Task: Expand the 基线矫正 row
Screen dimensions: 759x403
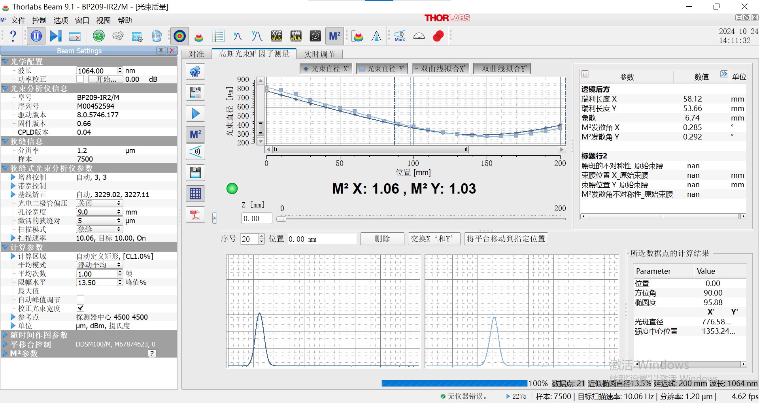Action: (x=13, y=194)
